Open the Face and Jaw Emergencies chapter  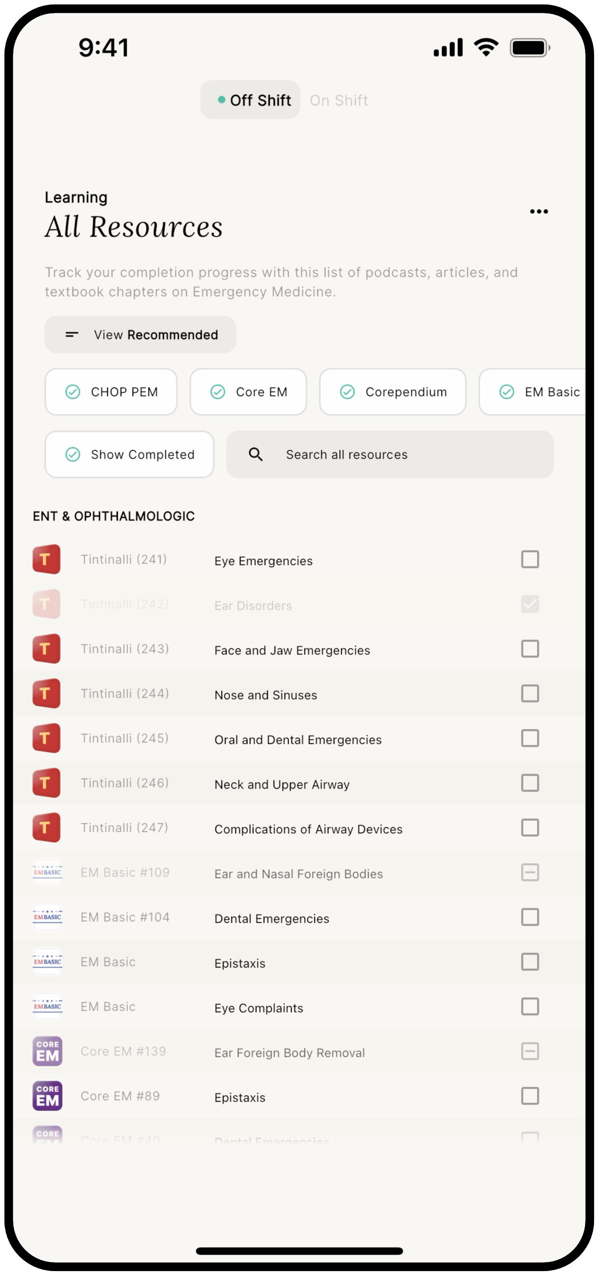292,650
